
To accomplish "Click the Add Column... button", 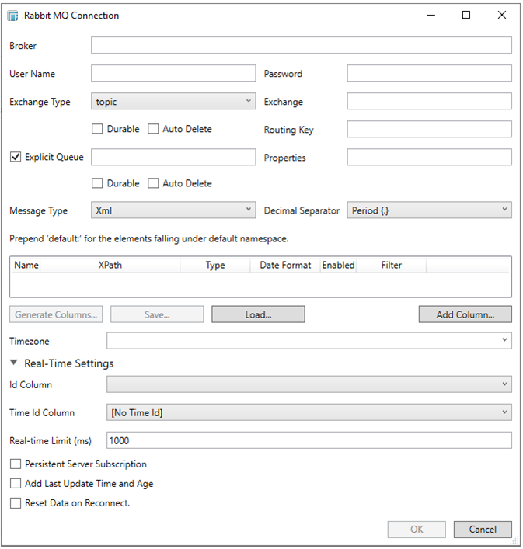I will 465,314.
